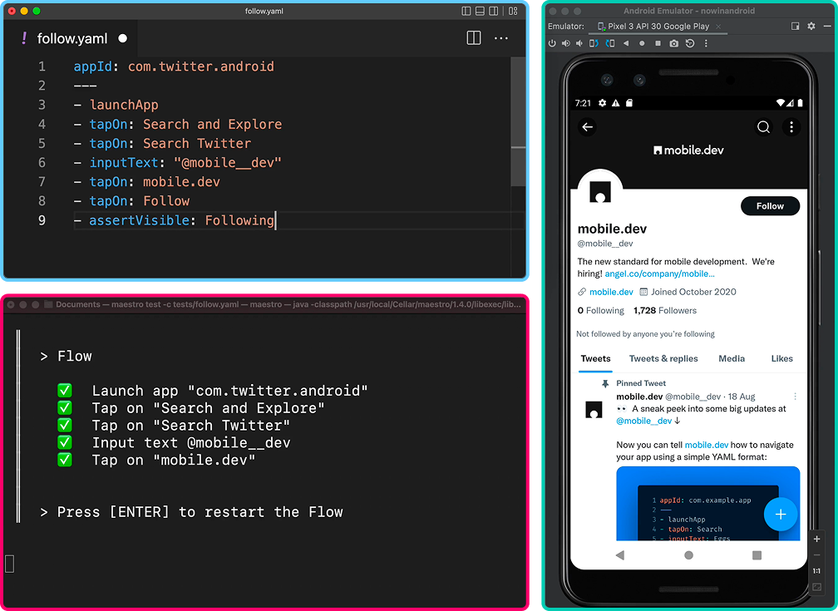The height and width of the screenshot is (611, 838).
Task: Click the unsaved dot on follow.yaml tab
Action: [x=122, y=38]
